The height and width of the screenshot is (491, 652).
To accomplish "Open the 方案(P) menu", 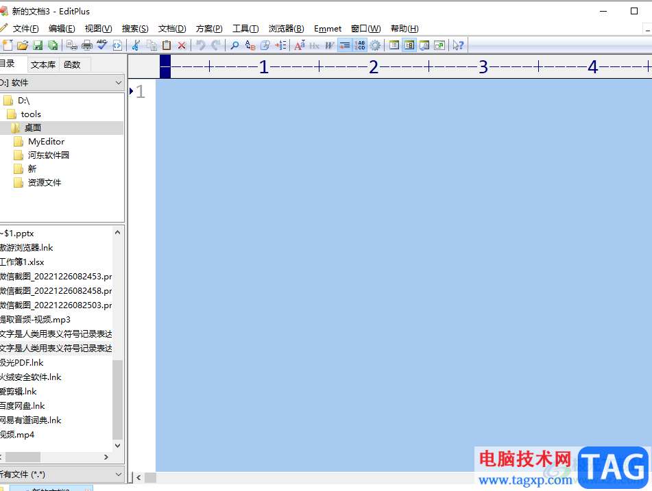I will point(209,29).
